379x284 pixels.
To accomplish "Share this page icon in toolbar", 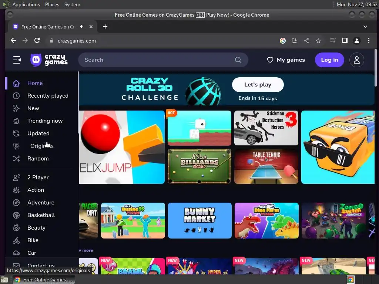I will [306, 41].
